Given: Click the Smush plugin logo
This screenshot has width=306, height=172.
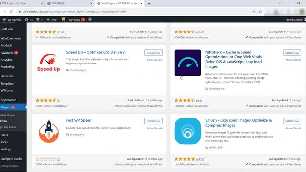Looking at the screenshot, I should (188, 131).
